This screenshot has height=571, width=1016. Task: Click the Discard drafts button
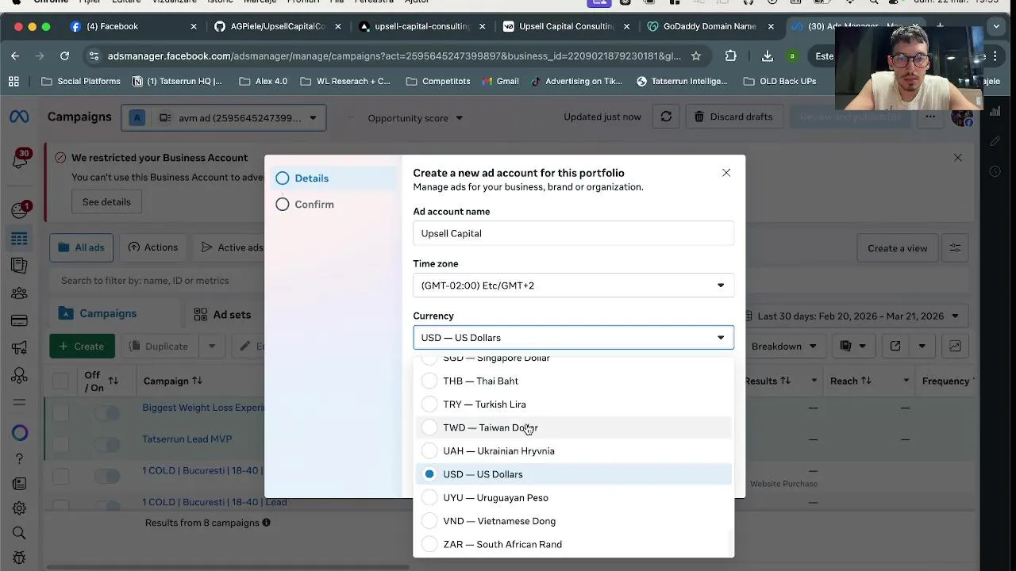click(x=733, y=117)
